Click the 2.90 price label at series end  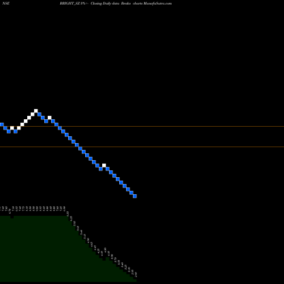click(x=136, y=274)
